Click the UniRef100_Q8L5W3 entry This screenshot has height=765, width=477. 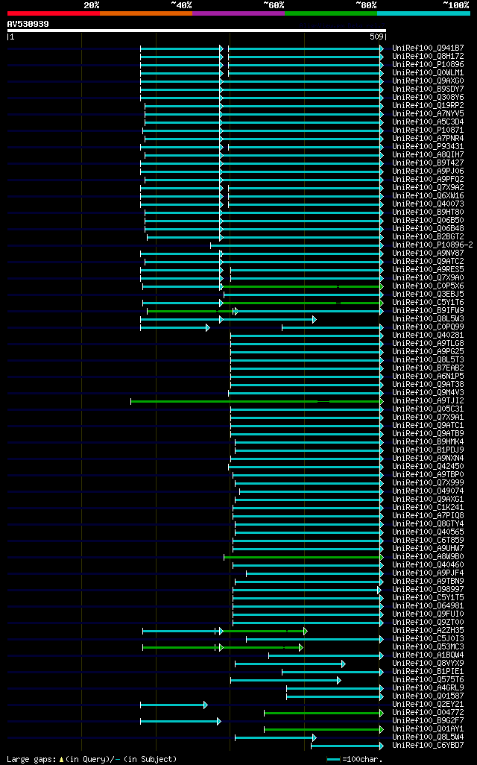coord(429,319)
